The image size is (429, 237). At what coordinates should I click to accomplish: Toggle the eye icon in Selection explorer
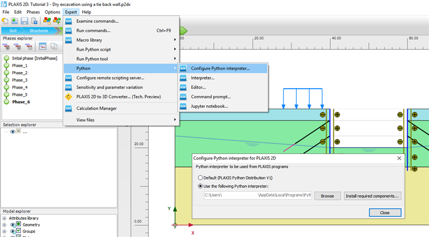tap(12, 132)
